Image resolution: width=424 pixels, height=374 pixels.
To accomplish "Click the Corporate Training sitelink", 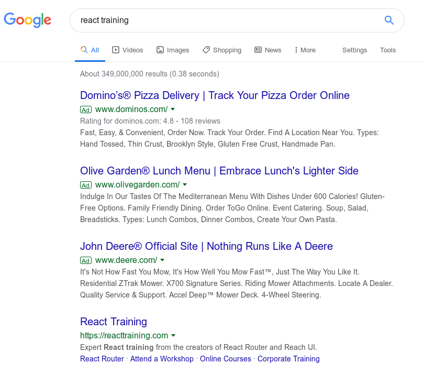I will pos(288,359).
